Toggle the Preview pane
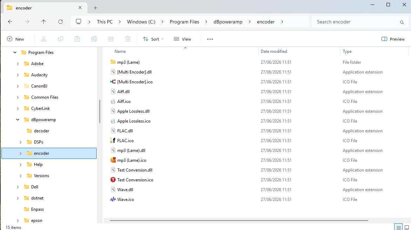The height and width of the screenshot is (230, 411). pyautogui.click(x=393, y=39)
